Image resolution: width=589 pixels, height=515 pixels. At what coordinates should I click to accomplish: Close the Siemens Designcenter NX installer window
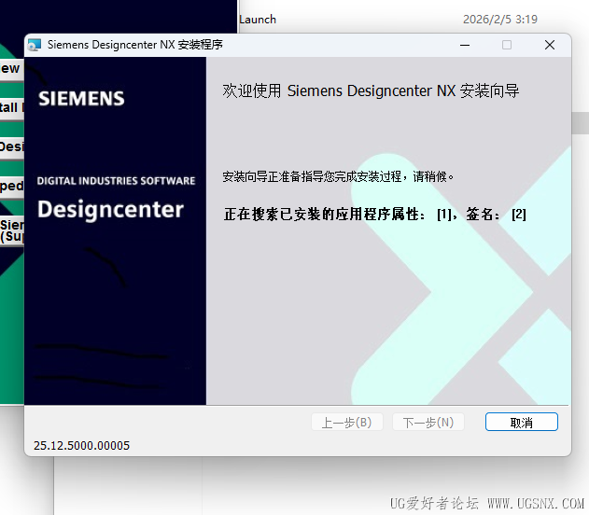[x=550, y=45]
